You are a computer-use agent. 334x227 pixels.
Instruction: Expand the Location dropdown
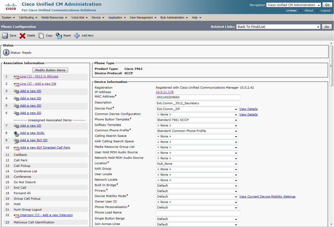click(197, 164)
